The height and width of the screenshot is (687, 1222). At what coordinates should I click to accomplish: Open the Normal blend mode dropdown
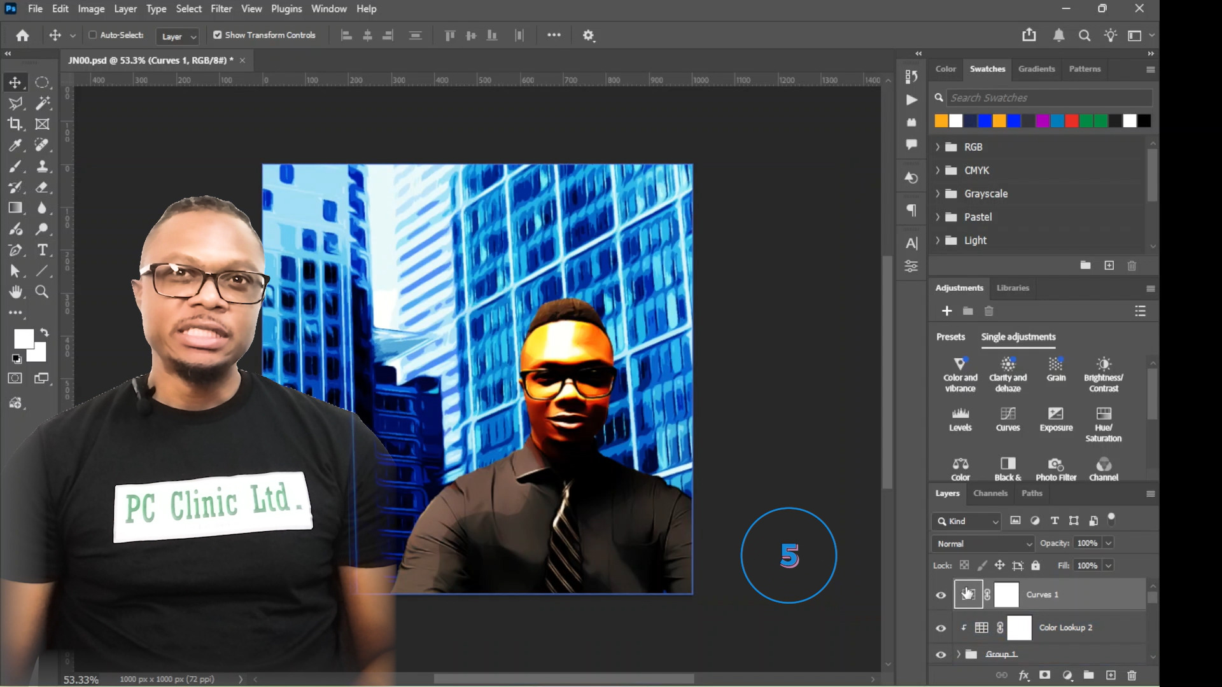tap(983, 544)
